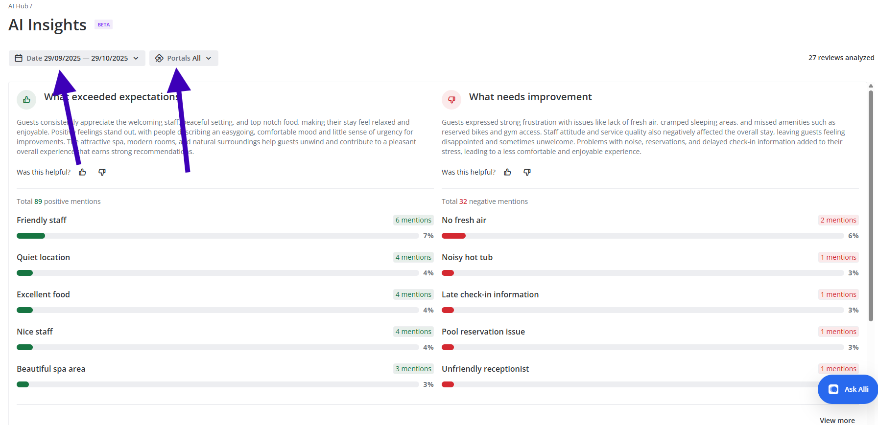Click green thumbs-up icon beside exceeded expectations

point(26,100)
